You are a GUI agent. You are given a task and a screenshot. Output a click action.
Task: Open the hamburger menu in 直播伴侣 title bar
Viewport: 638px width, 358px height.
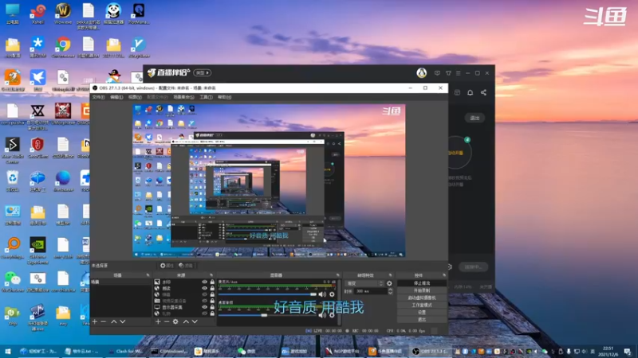(x=458, y=73)
